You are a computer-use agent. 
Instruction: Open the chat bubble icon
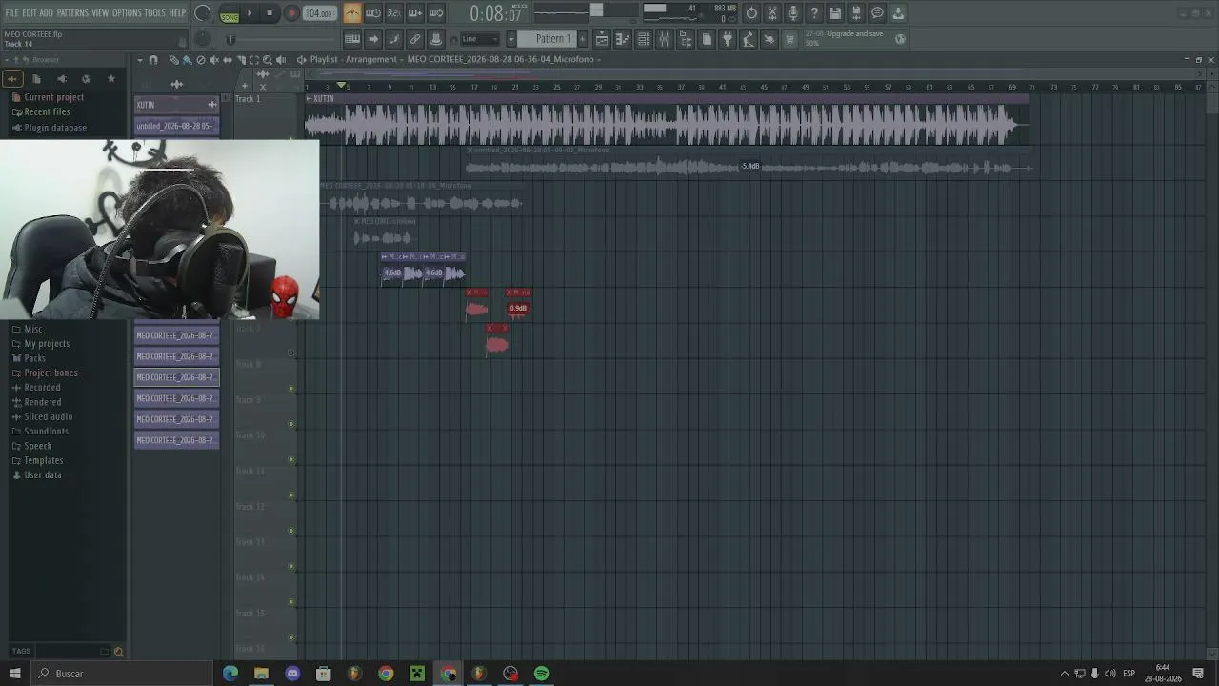click(877, 13)
